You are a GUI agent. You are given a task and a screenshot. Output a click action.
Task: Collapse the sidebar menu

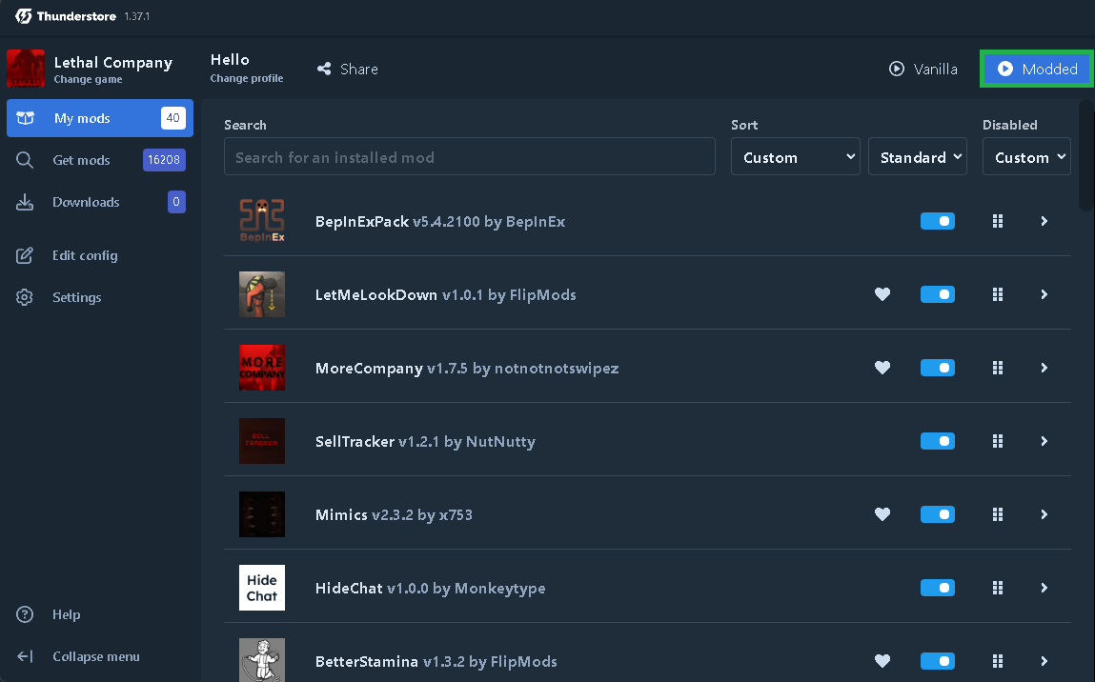pos(100,656)
